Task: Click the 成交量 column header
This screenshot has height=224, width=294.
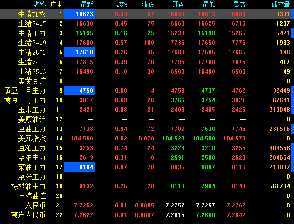Action: point(280,4)
